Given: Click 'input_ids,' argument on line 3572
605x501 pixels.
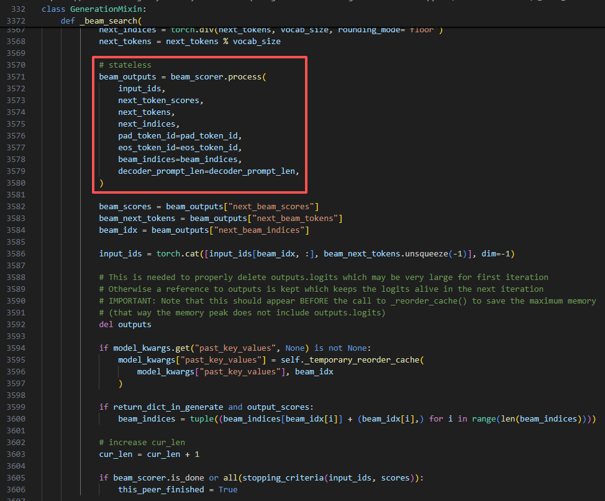Looking at the screenshot, I should pos(142,89).
